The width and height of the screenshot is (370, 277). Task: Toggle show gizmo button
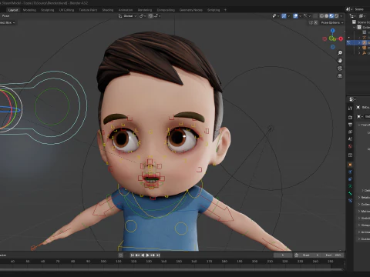coord(284,16)
